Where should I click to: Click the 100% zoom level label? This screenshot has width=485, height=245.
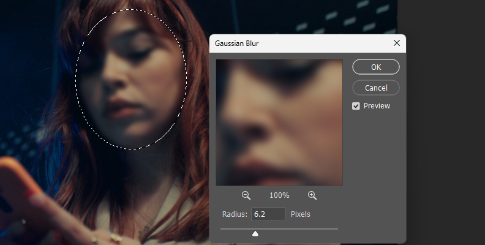tap(279, 195)
